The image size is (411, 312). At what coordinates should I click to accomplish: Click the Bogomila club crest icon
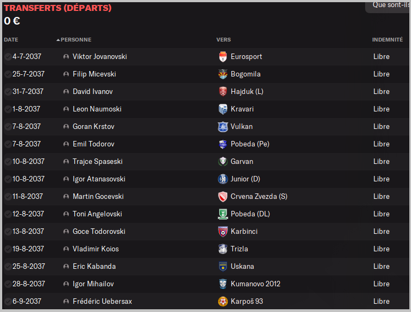[x=222, y=74]
